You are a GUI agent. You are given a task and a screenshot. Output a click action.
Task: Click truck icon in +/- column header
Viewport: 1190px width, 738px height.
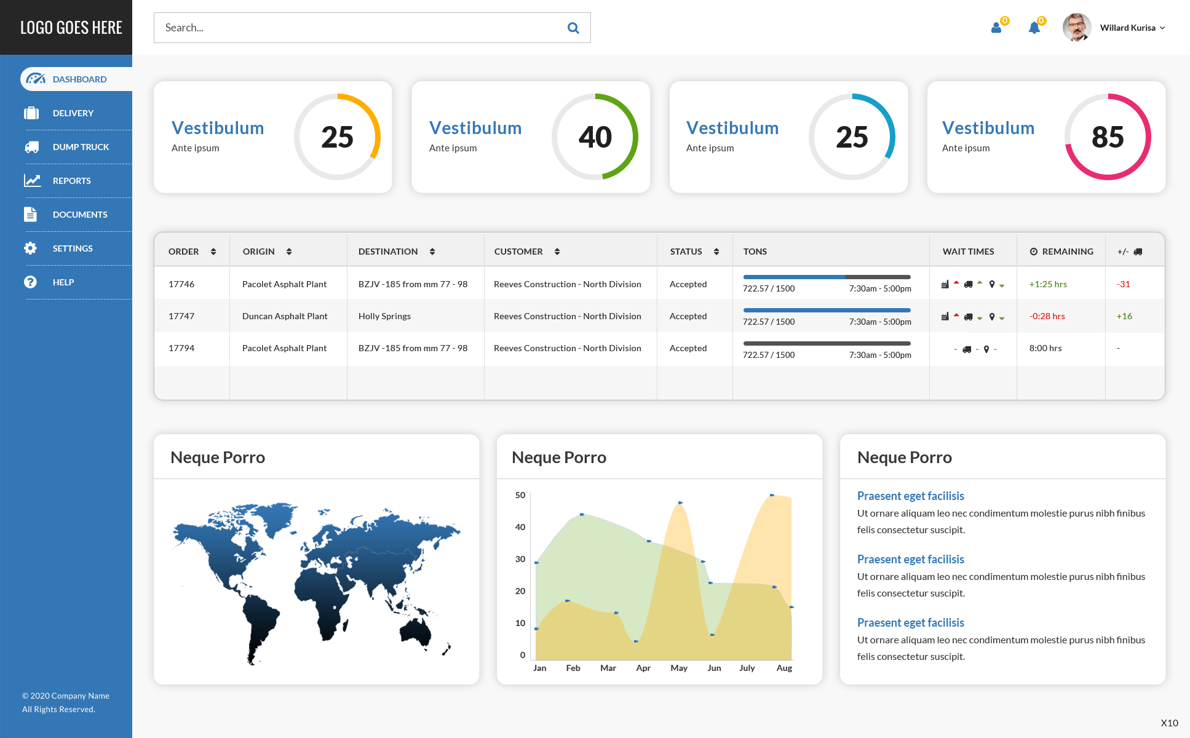point(1138,252)
